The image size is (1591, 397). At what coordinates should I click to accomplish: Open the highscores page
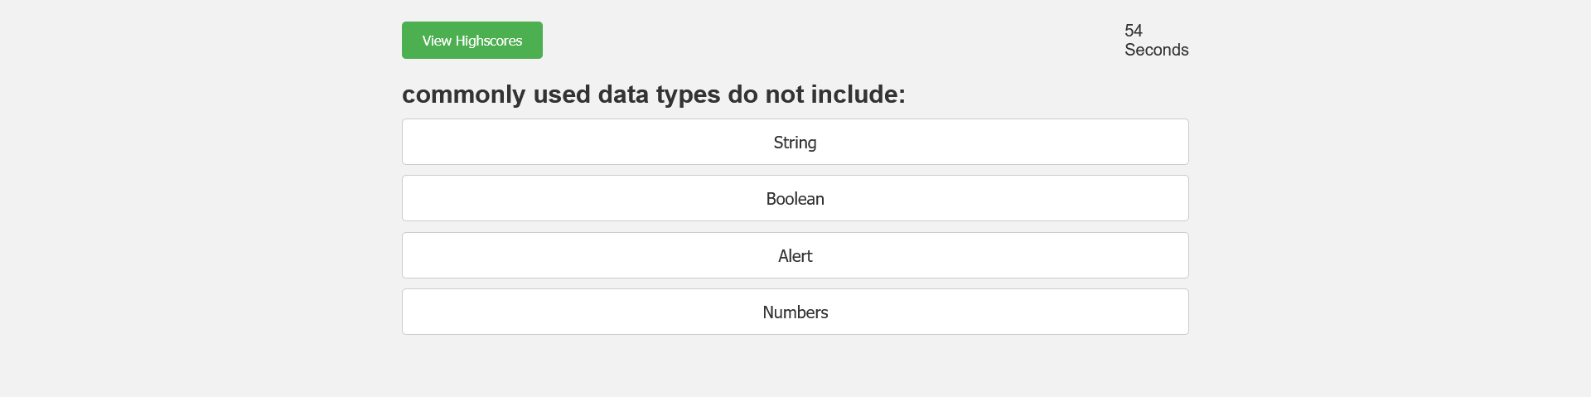coord(471,41)
